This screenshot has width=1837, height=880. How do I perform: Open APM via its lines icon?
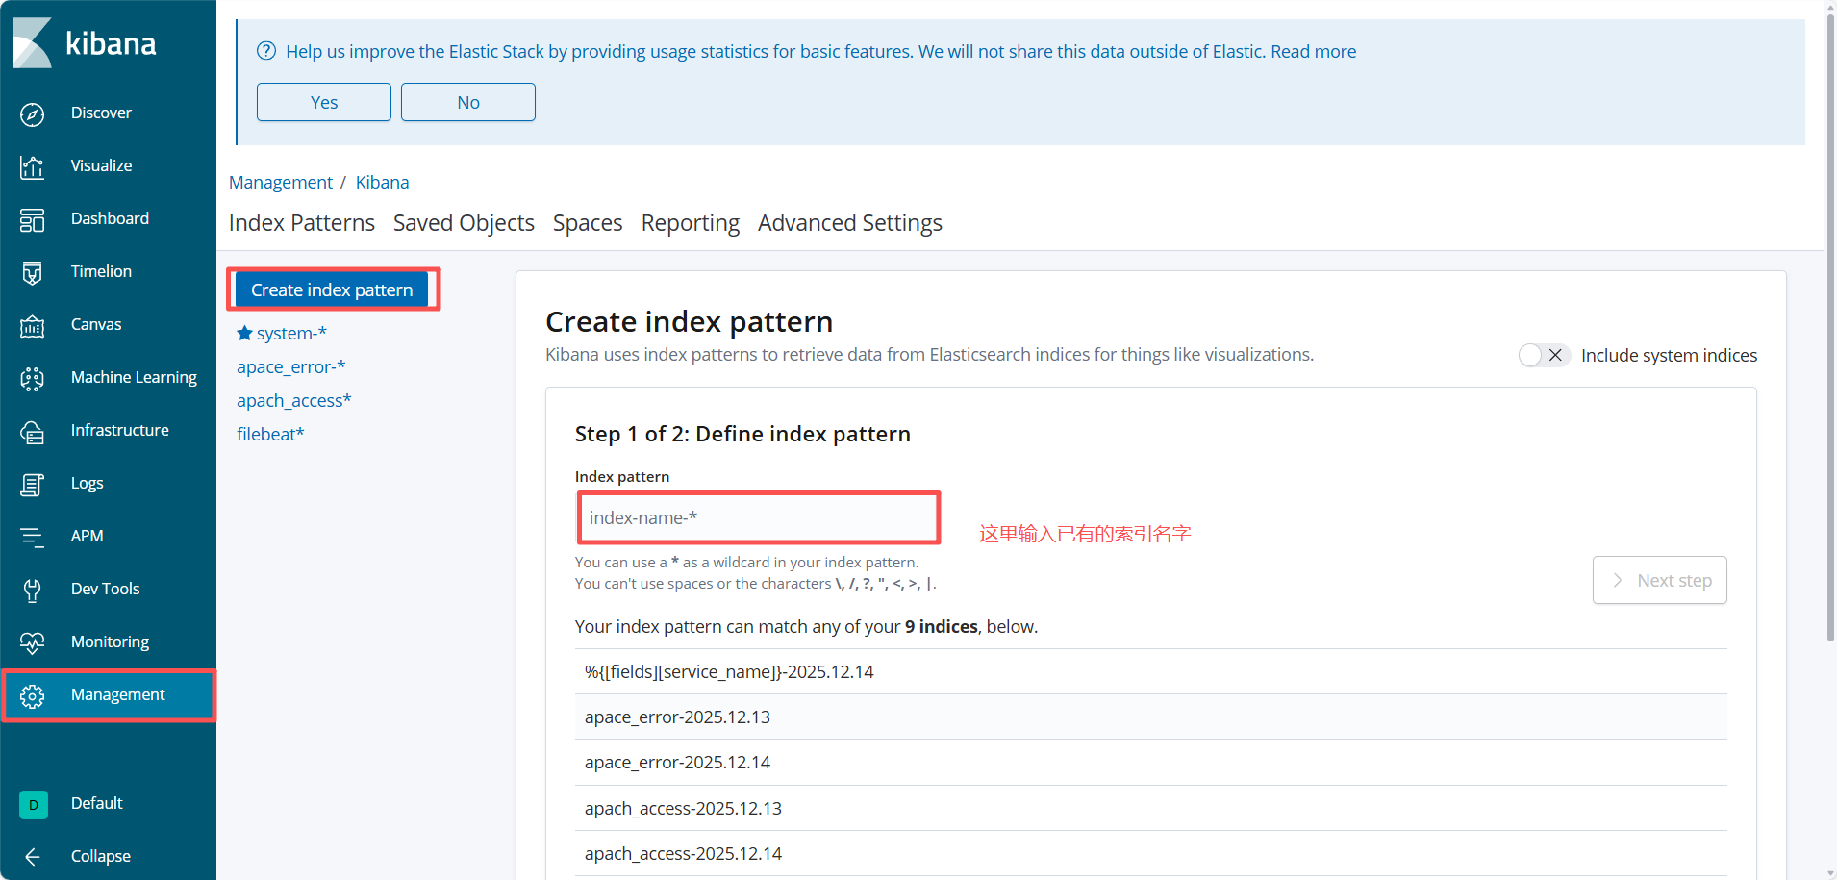pyautogui.click(x=32, y=538)
